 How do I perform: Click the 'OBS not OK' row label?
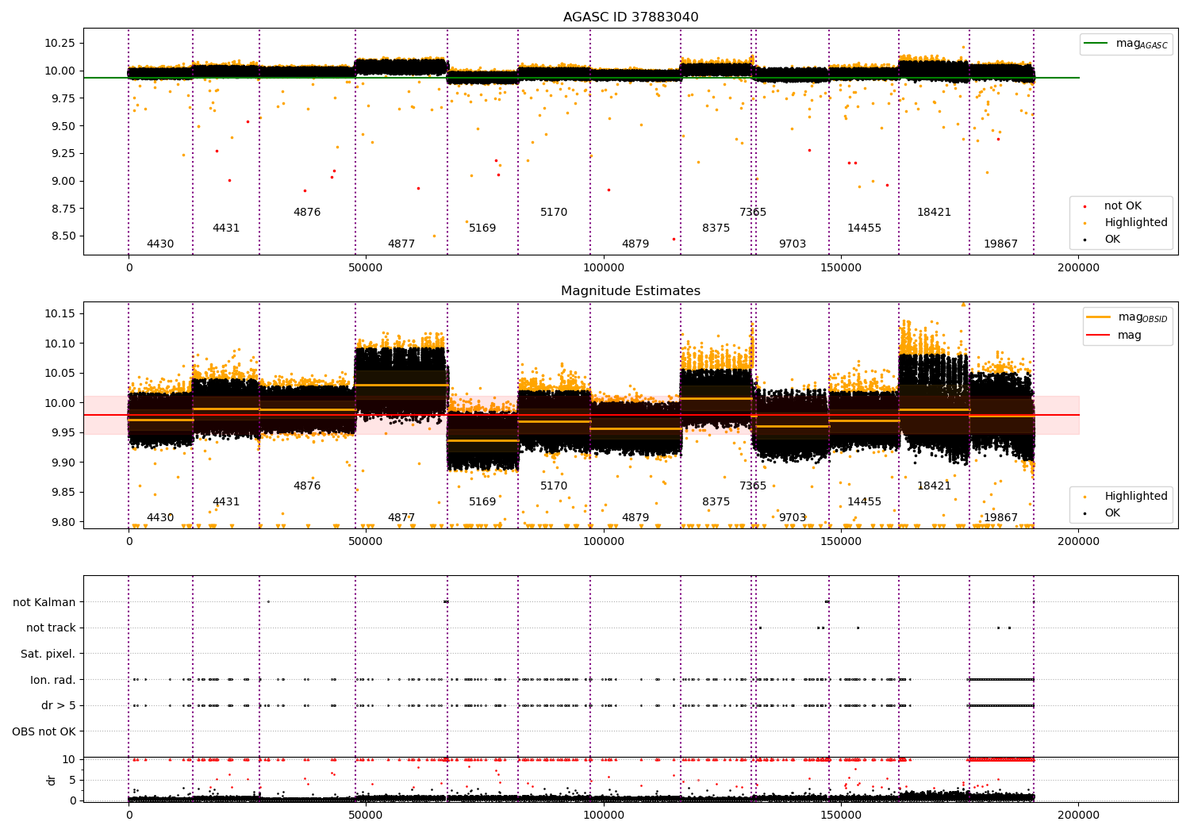tap(44, 731)
